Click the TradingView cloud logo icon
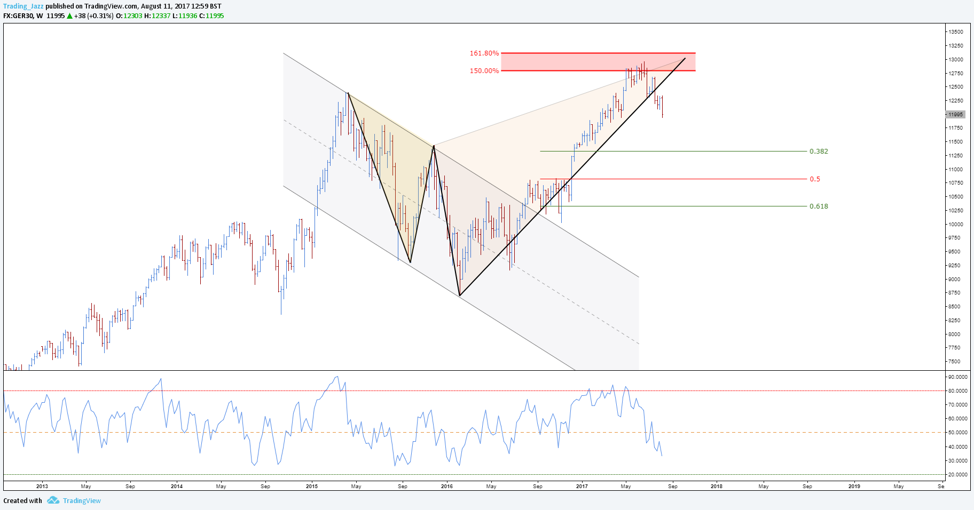 pyautogui.click(x=53, y=500)
